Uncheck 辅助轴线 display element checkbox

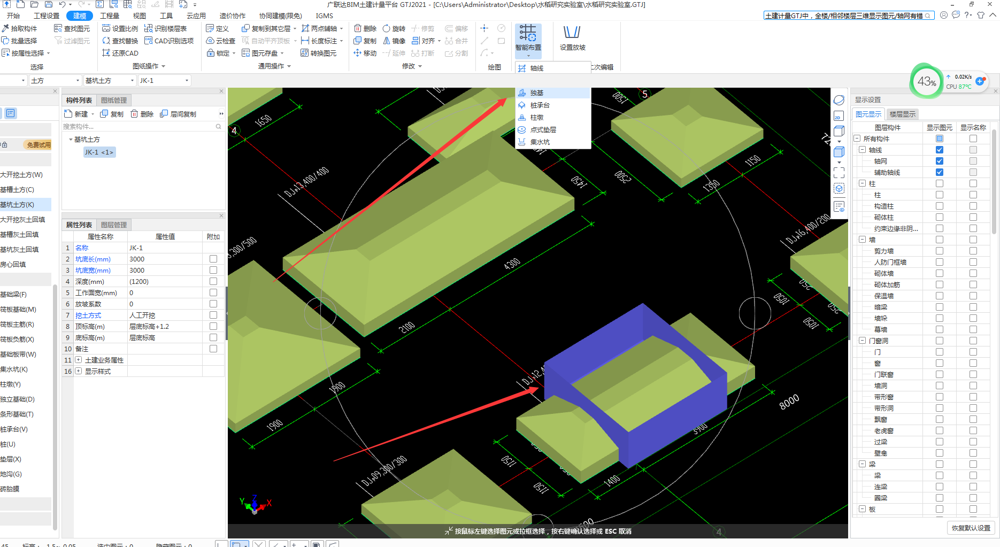tap(940, 172)
